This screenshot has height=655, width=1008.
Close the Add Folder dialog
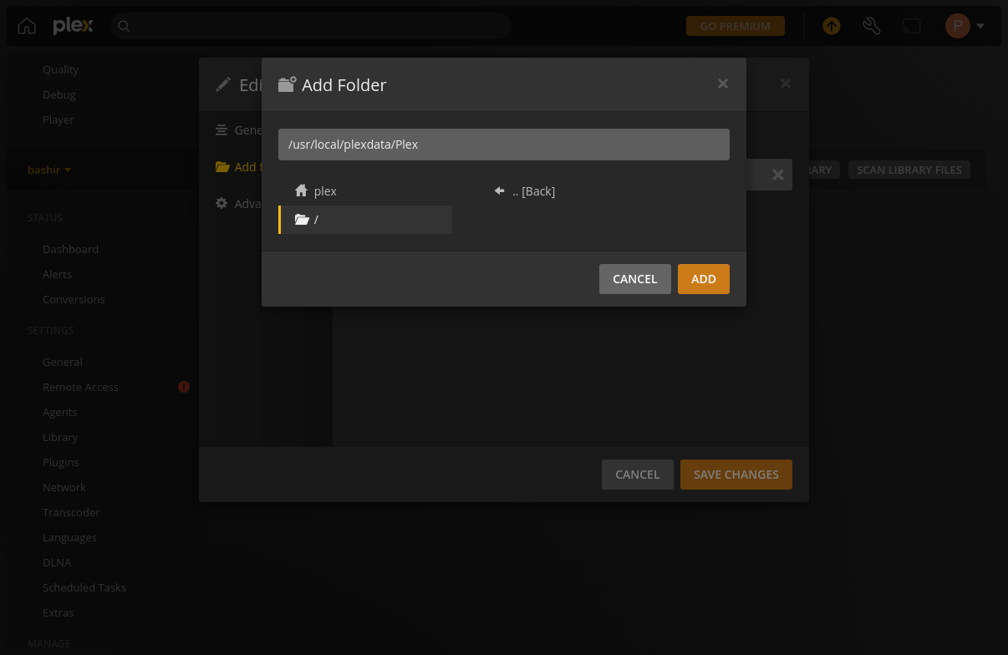[x=723, y=84]
